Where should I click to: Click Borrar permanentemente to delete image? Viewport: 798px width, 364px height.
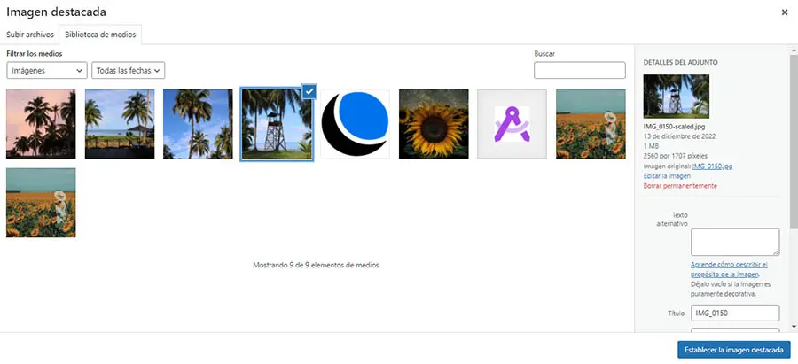pos(680,186)
